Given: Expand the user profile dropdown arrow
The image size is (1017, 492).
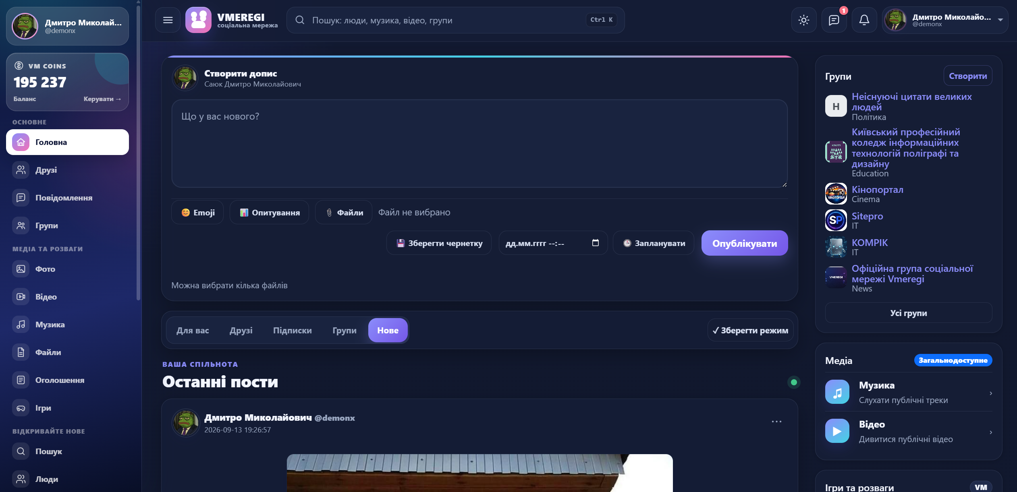Looking at the screenshot, I should 1000,20.
